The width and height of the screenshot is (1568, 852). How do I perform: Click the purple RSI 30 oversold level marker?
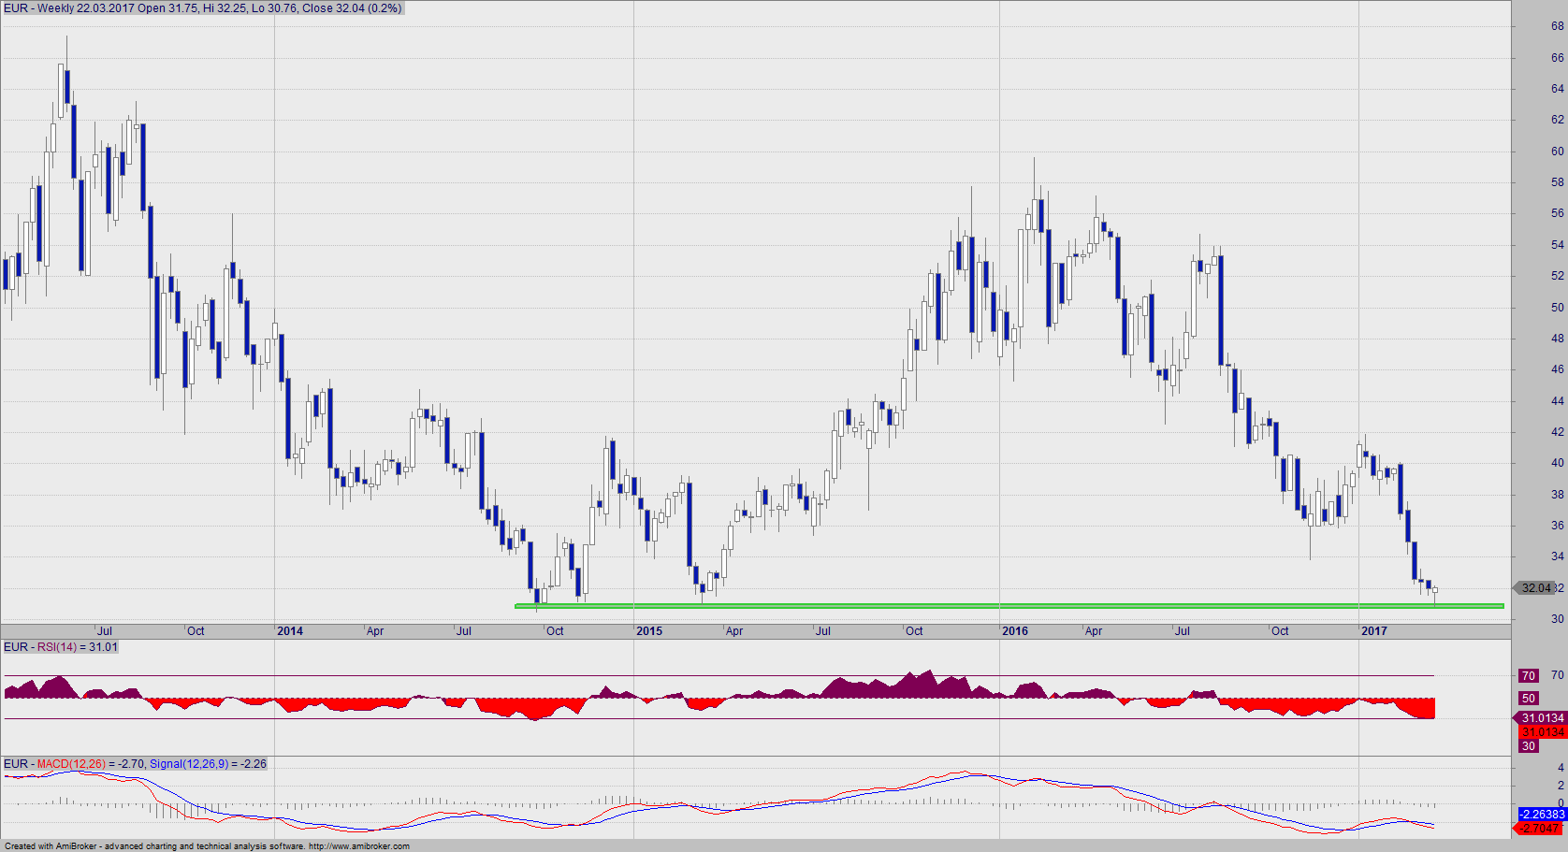(1528, 746)
